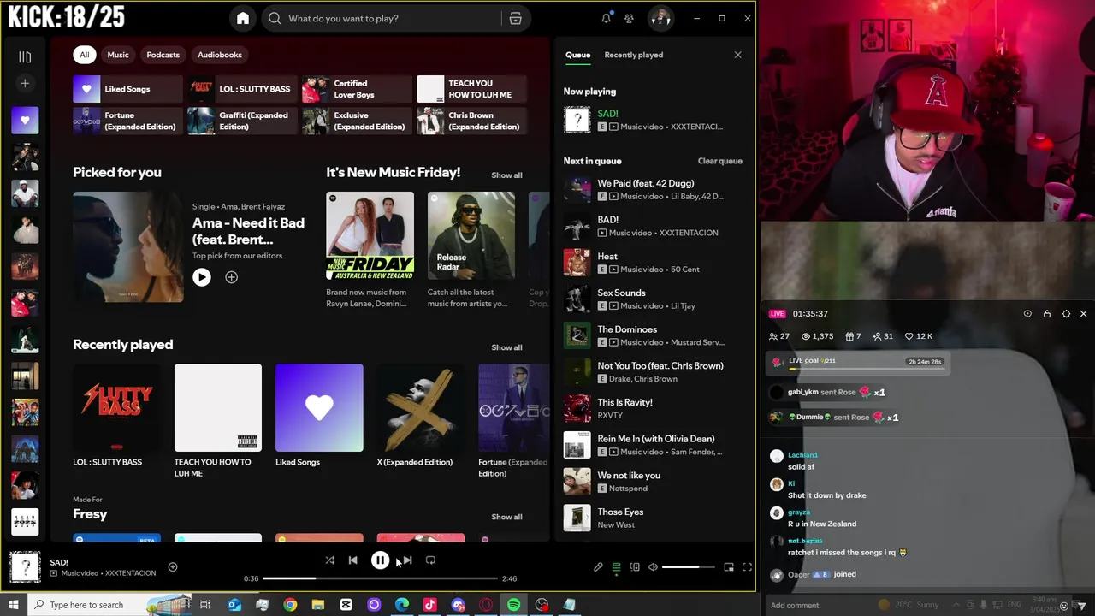The image size is (1095, 616).
Task: Adjust the Spotify volume slider
Action: 688,566
